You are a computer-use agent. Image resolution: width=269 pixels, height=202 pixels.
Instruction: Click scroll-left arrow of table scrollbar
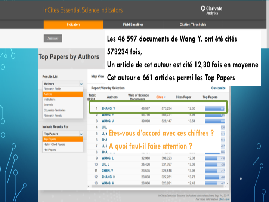tap(89, 186)
